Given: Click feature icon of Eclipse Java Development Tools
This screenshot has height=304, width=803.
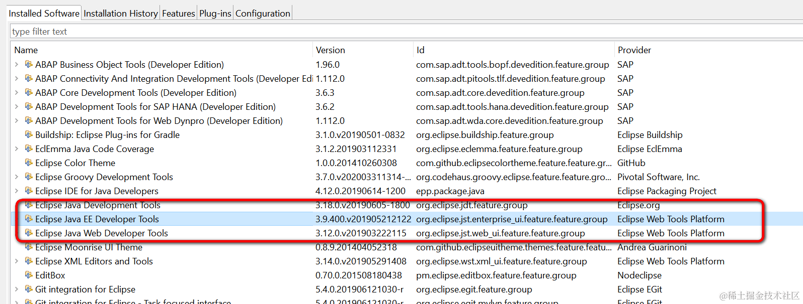Looking at the screenshot, I should tap(29, 205).
